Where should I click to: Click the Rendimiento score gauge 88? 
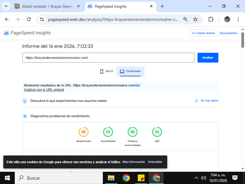pos(84,132)
